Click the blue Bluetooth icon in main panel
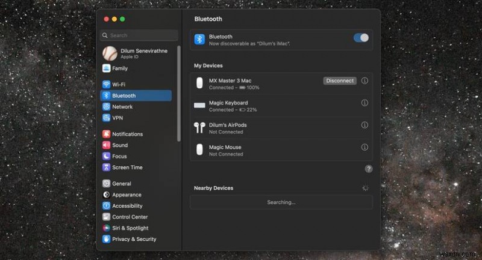 pos(199,40)
